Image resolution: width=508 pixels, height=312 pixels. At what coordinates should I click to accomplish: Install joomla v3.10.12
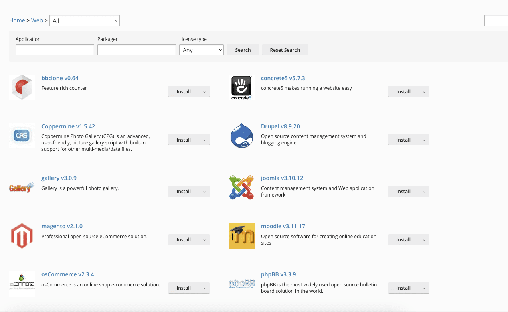coord(403,192)
